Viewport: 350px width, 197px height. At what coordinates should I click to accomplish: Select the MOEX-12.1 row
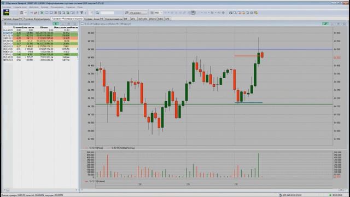pyautogui.click(x=40, y=51)
